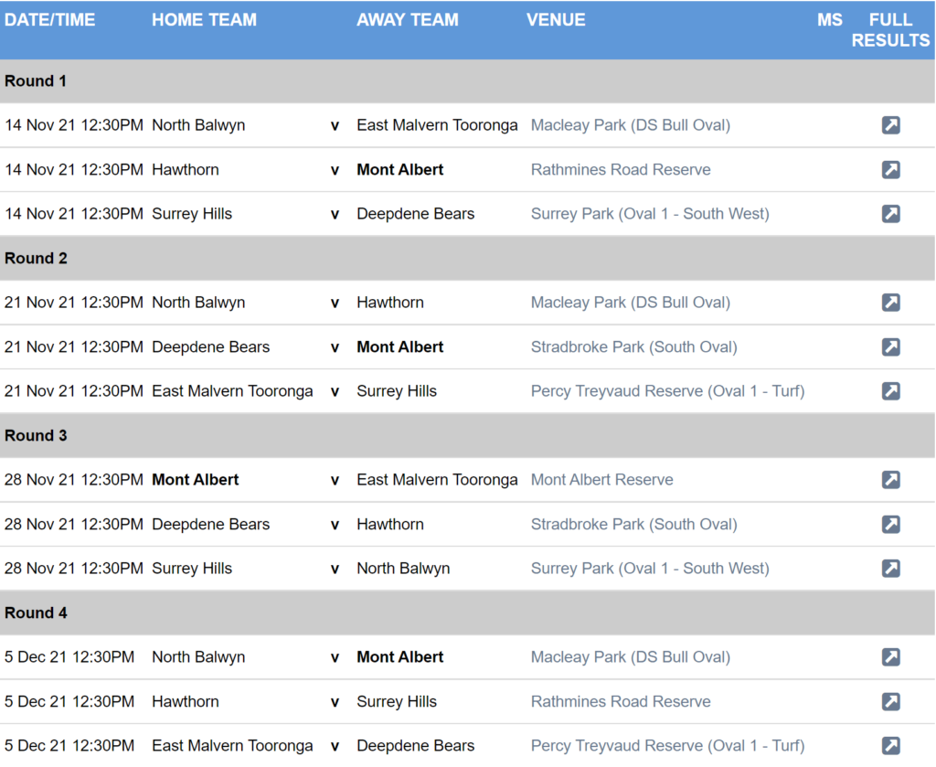
Task: Open Macleay Park venue link in Round 1
Action: [x=630, y=125]
